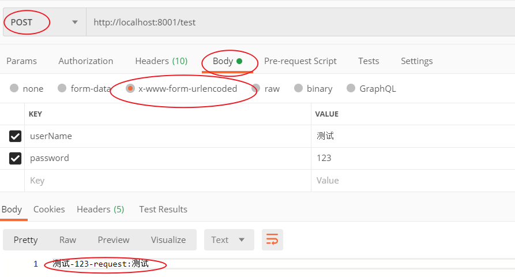
Task: Click the 测试 value cell
Action: point(413,136)
